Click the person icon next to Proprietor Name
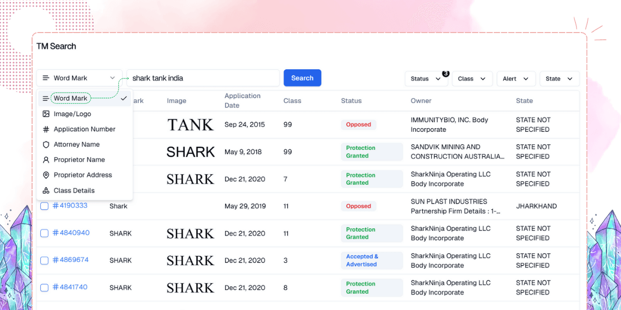This screenshot has height=310, width=621. (x=46, y=160)
